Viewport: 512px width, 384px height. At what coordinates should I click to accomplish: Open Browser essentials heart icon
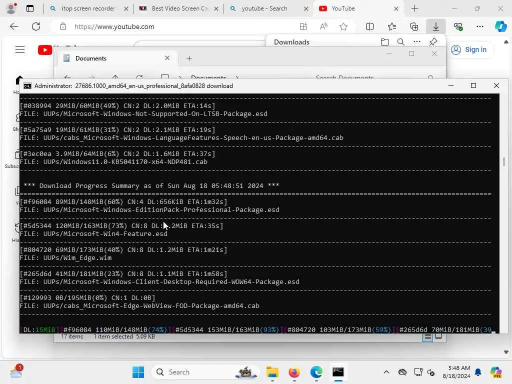click(x=458, y=26)
